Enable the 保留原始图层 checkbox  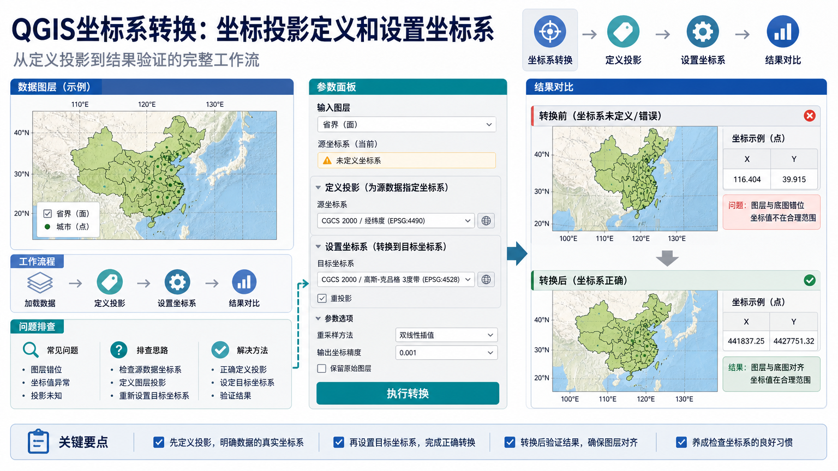coord(322,369)
